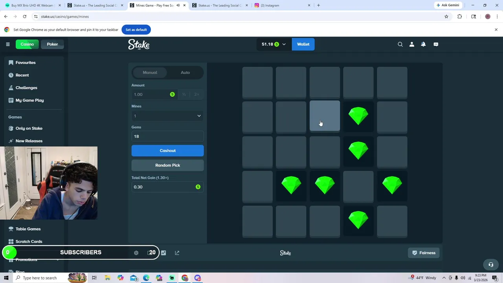Open Chrome three-dot menu
Screen dimensions: 503x283
click(x=497, y=17)
